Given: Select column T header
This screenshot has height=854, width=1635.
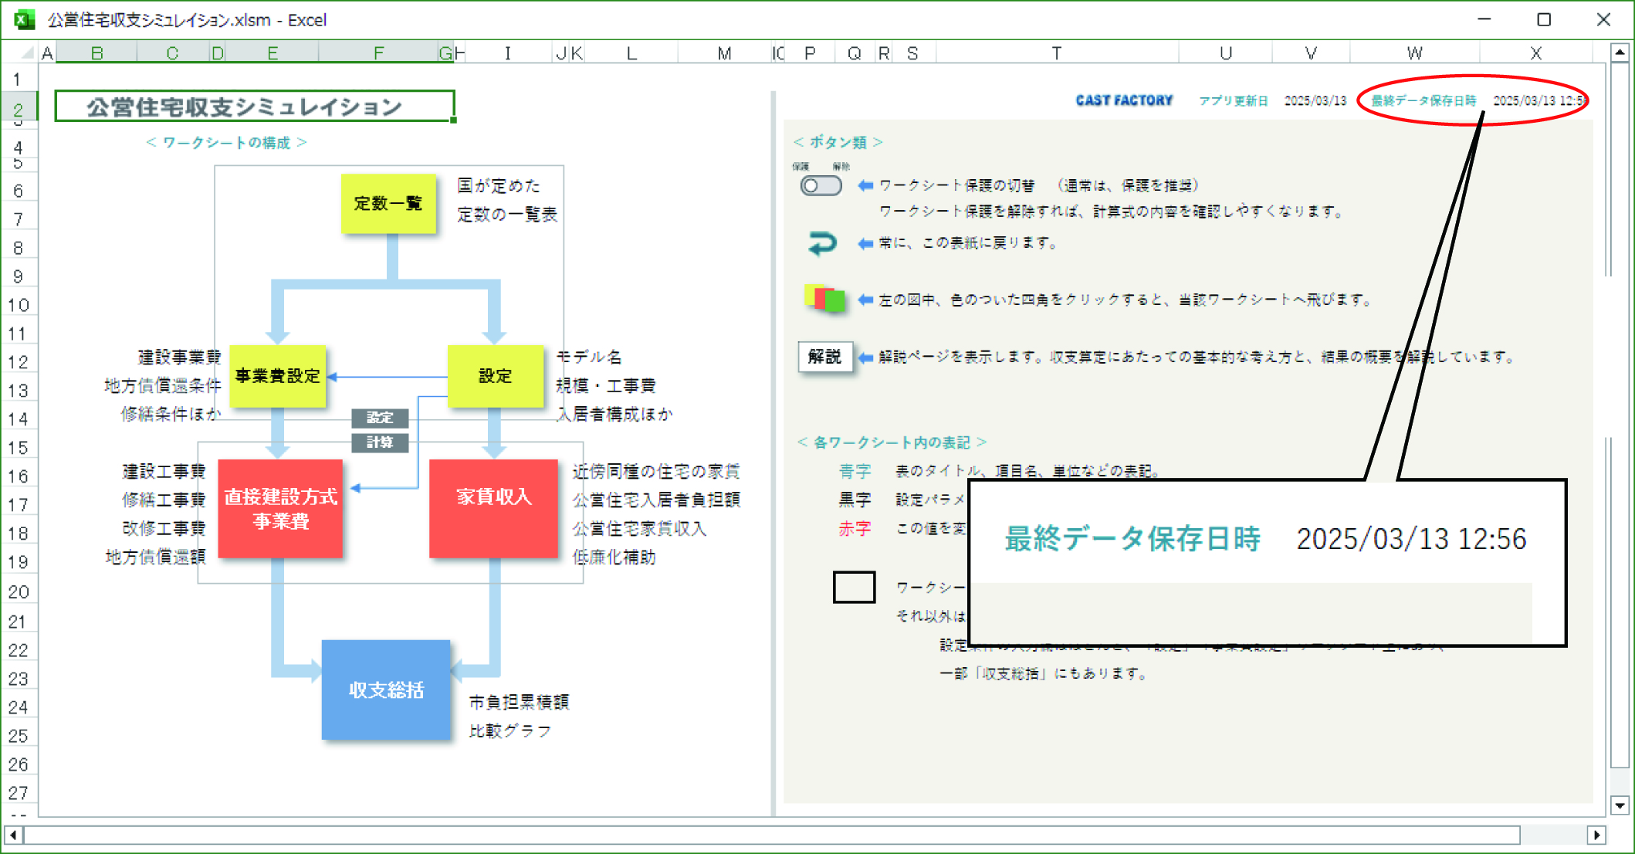Looking at the screenshot, I should pyautogui.click(x=1056, y=53).
